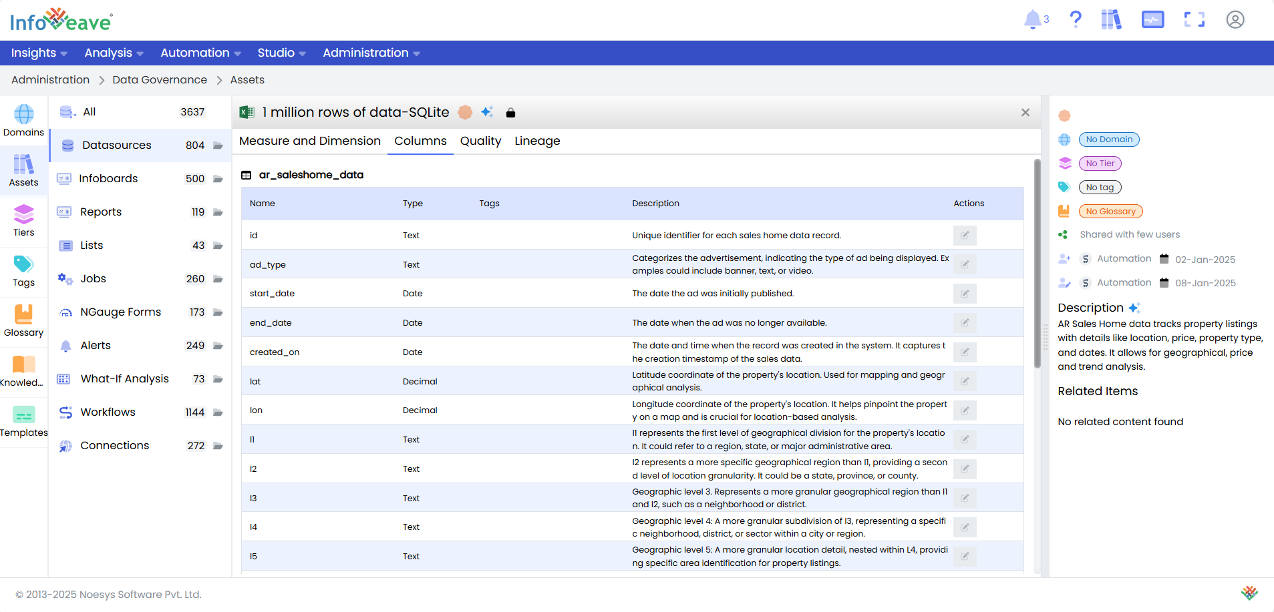Click the Infoweave icon in footer corner

tap(1249, 593)
